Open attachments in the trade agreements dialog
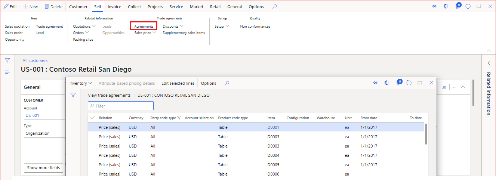Viewport: 496px width, 180px height. click(x=398, y=83)
